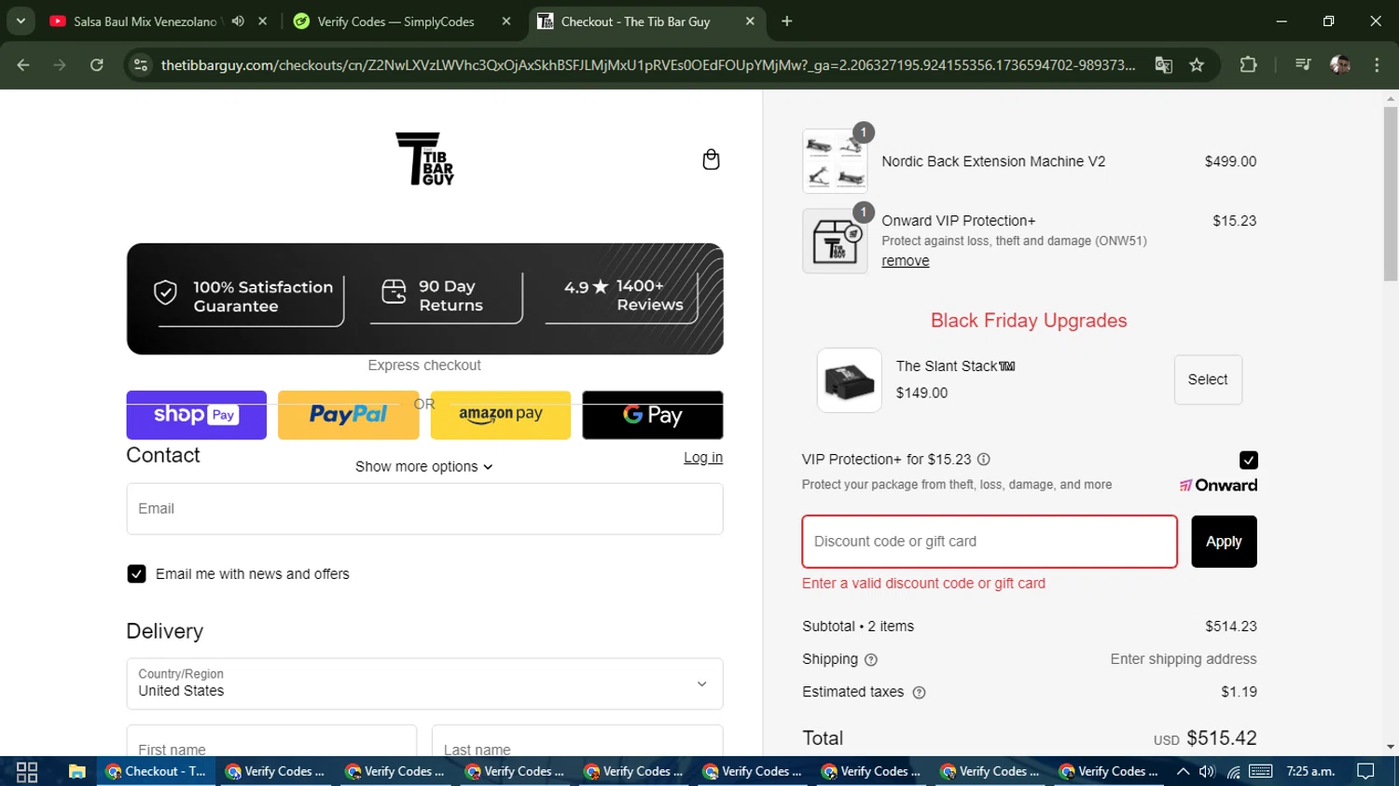Pay with Amazon Pay
Image resolution: width=1399 pixels, height=786 pixels.
tap(501, 415)
